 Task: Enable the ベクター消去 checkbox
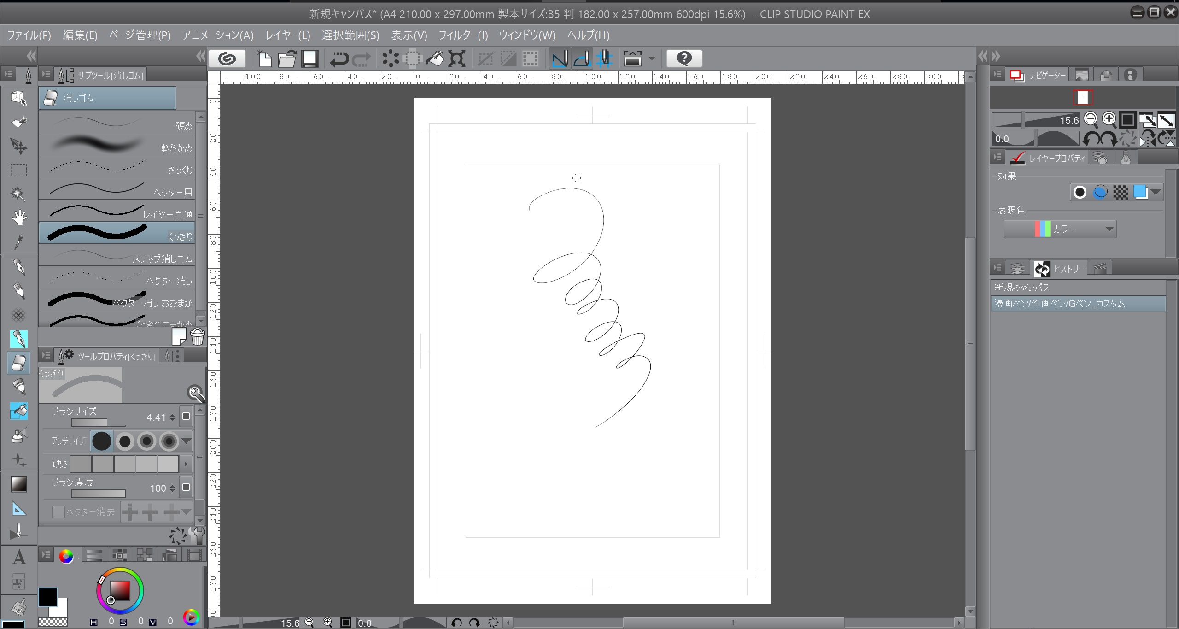58,512
